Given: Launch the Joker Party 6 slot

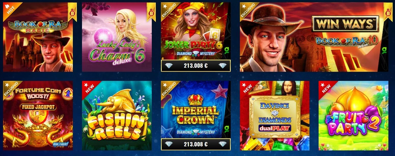Looking at the screenshot, I should pyautogui.click(x=196, y=31).
